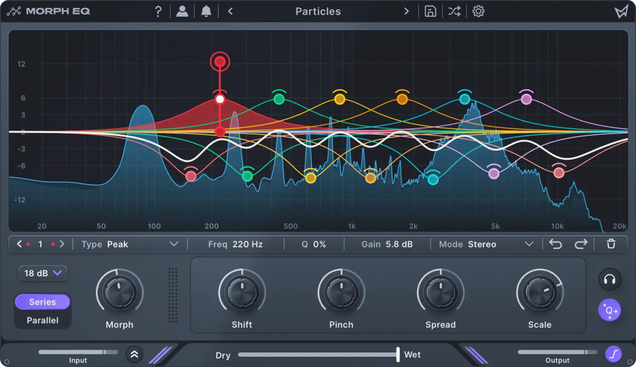This screenshot has height=367, width=636.
Task: Click the band number 1 text
Action: point(40,244)
